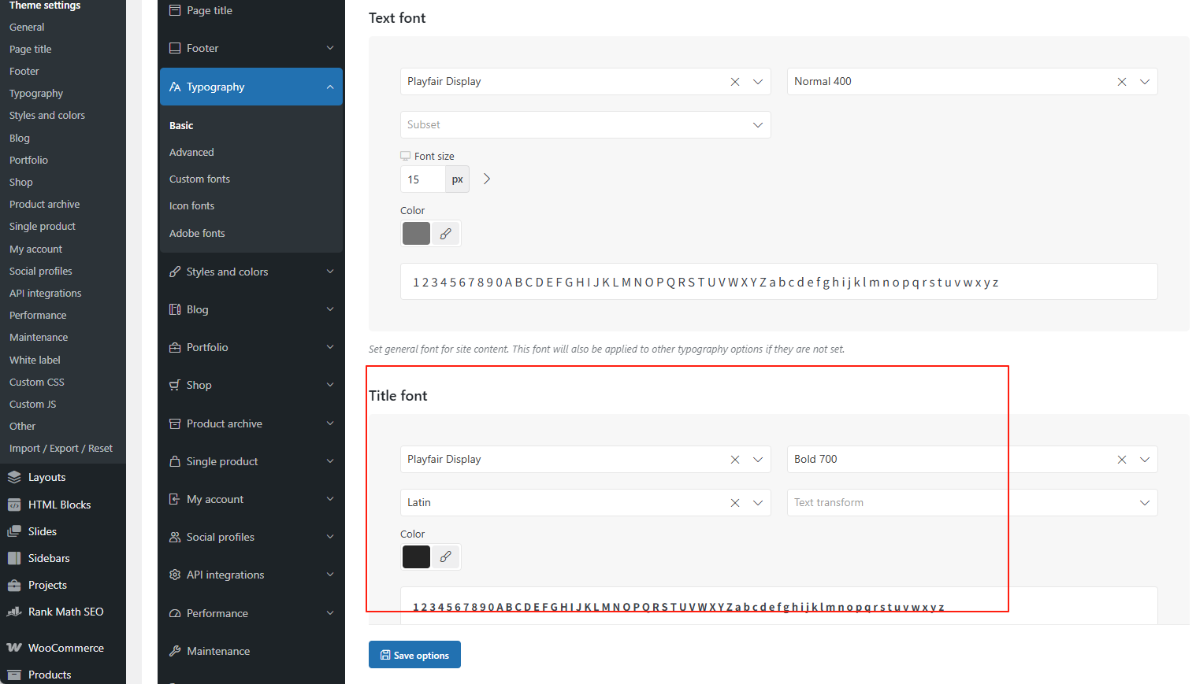Remove the Latin subset selection
This screenshot has width=1196, height=684.
pyautogui.click(x=735, y=503)
